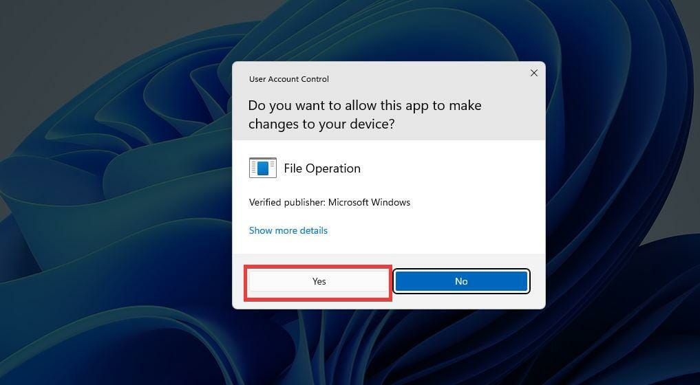Screen dimensions: 700x385
Task: Select the File Operation program name
Action: (322, 168)
